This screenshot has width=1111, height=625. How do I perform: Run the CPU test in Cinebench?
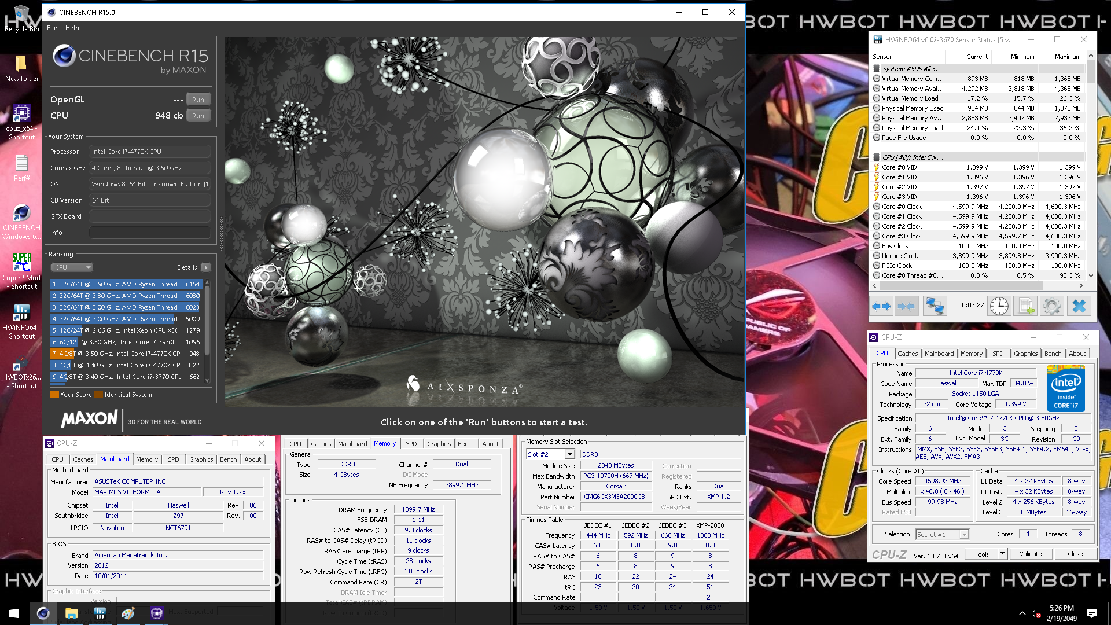(198, 116)
